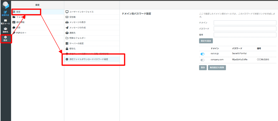
Task: Open the 識別情報 identities section
Action: [x=38, y=22]
